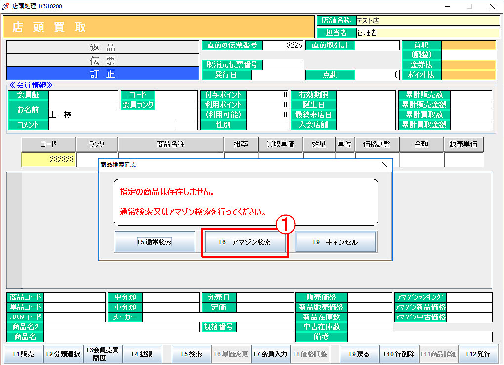
Task: Click F5 検索 in the bottom function bar
Action: [x=191, y=354]
